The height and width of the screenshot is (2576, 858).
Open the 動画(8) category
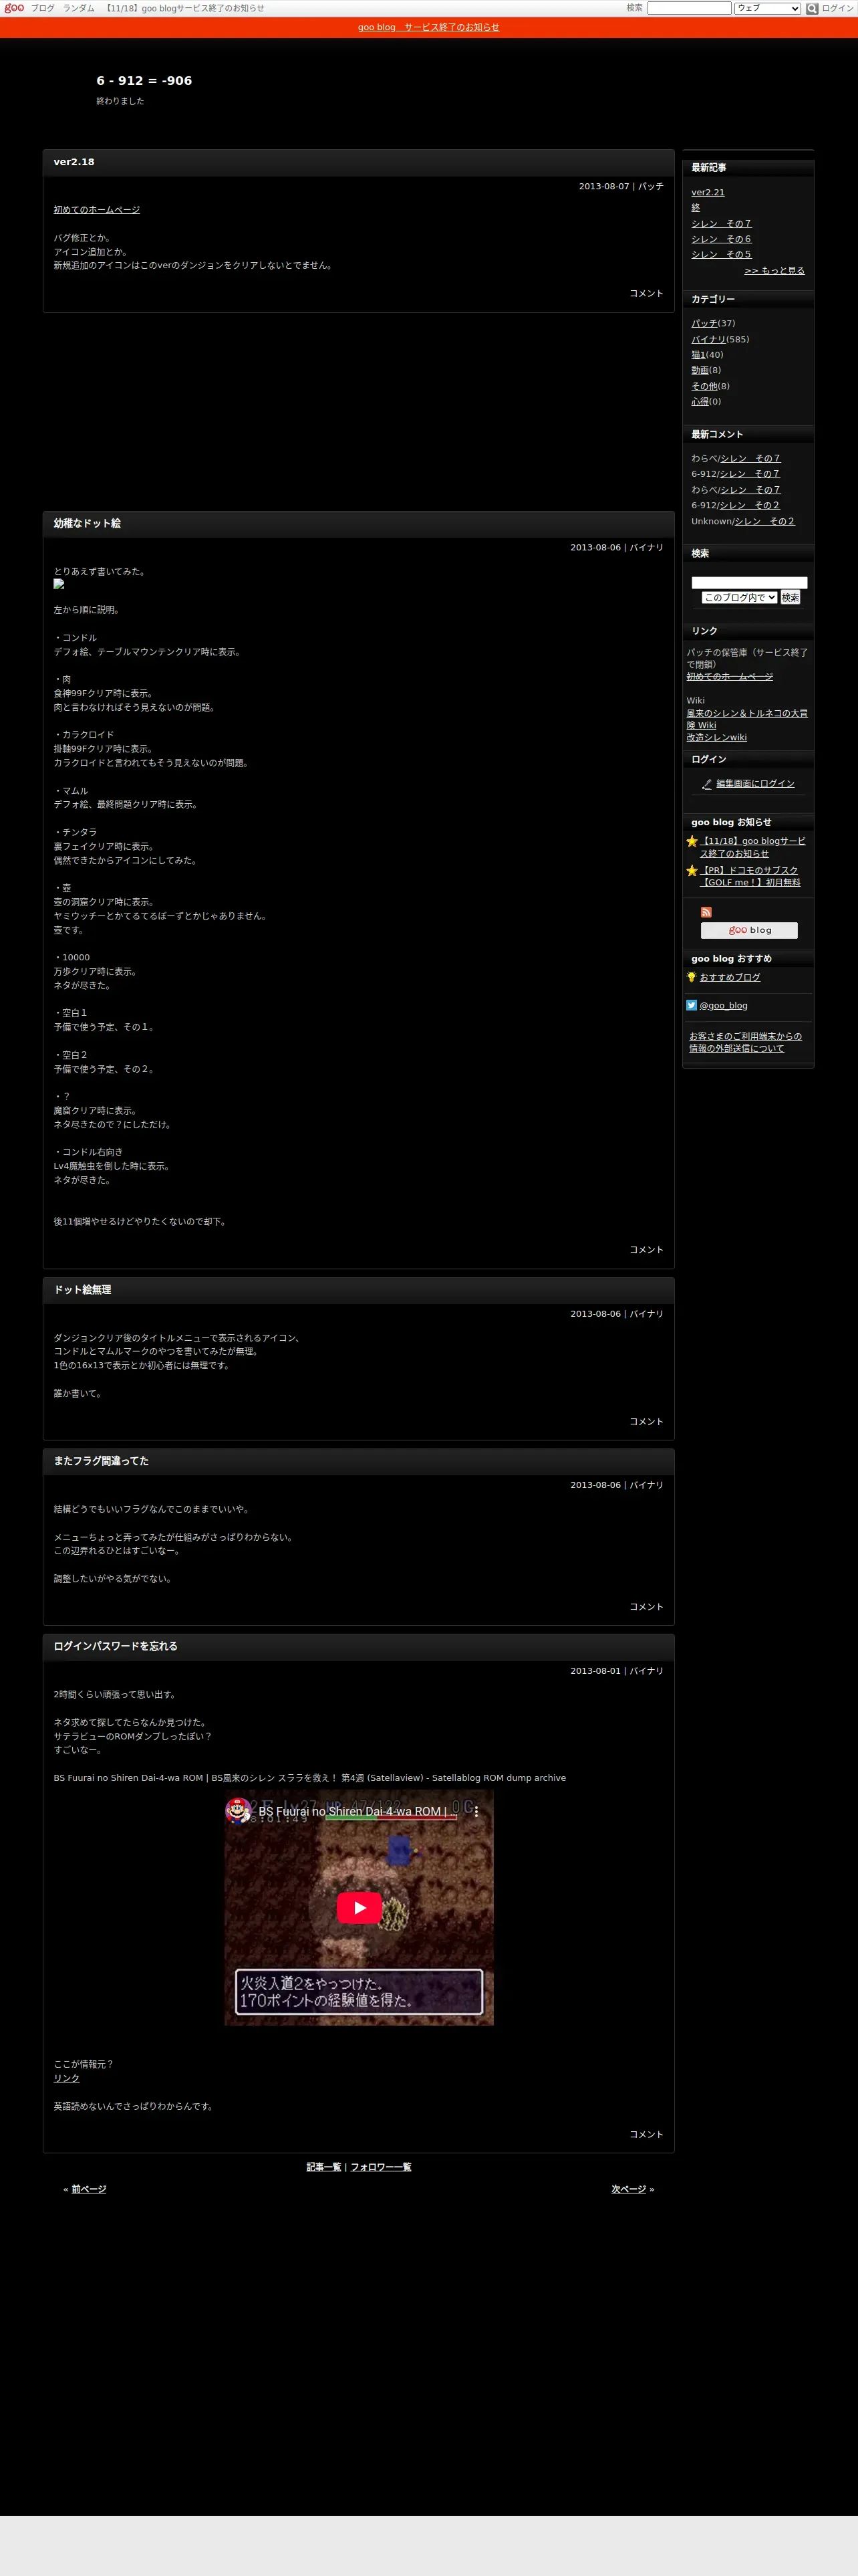(700, 370)
